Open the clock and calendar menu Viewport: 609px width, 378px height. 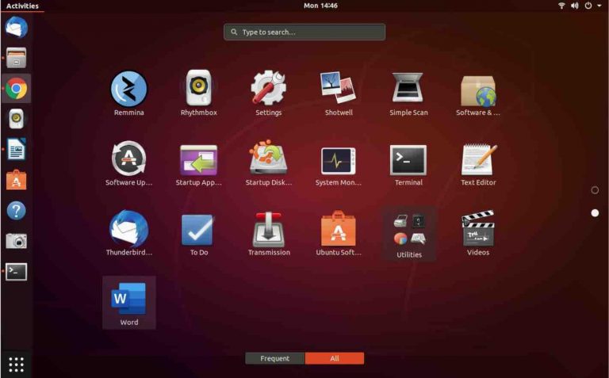click(320, 6)
